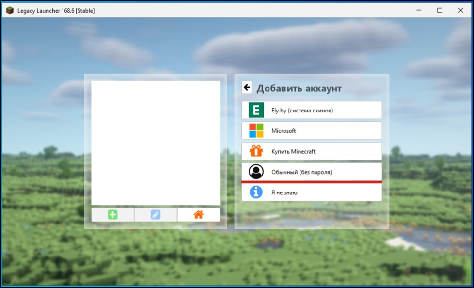The height and width of the screenshot is (288, 474).
Task: Click the Legacy Launcher title bar icon
Action: (x=10, y=10)
